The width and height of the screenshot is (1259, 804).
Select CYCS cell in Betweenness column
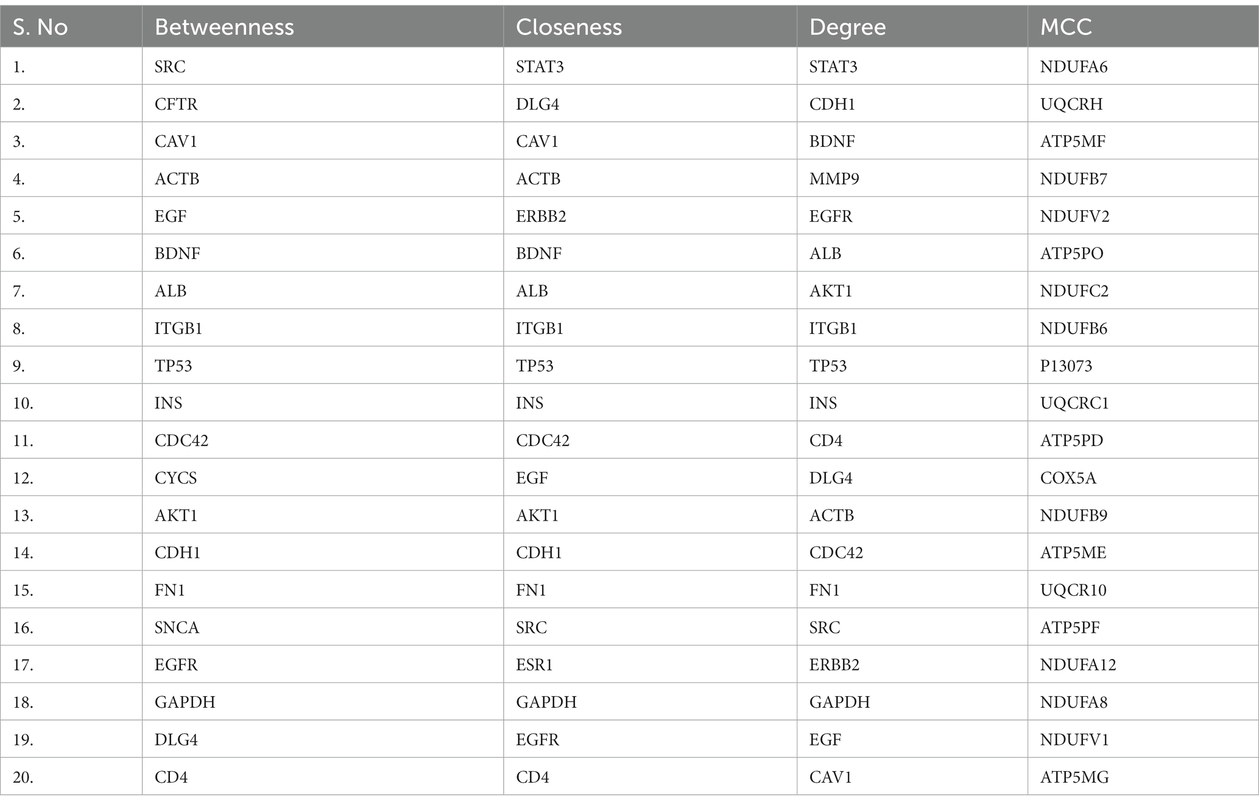[x=323, y=478]
